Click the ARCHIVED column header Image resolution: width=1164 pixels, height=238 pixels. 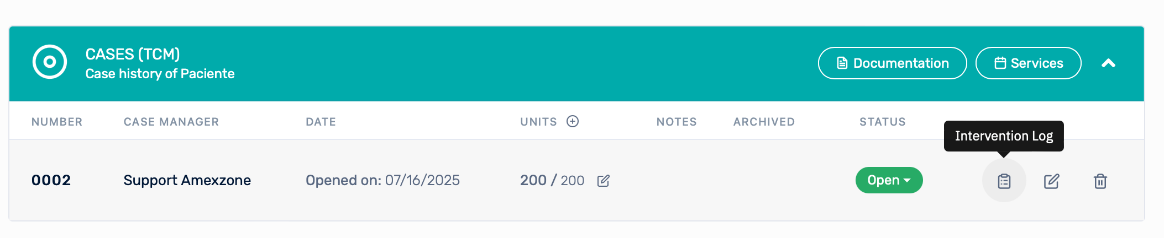click(764, 122)
